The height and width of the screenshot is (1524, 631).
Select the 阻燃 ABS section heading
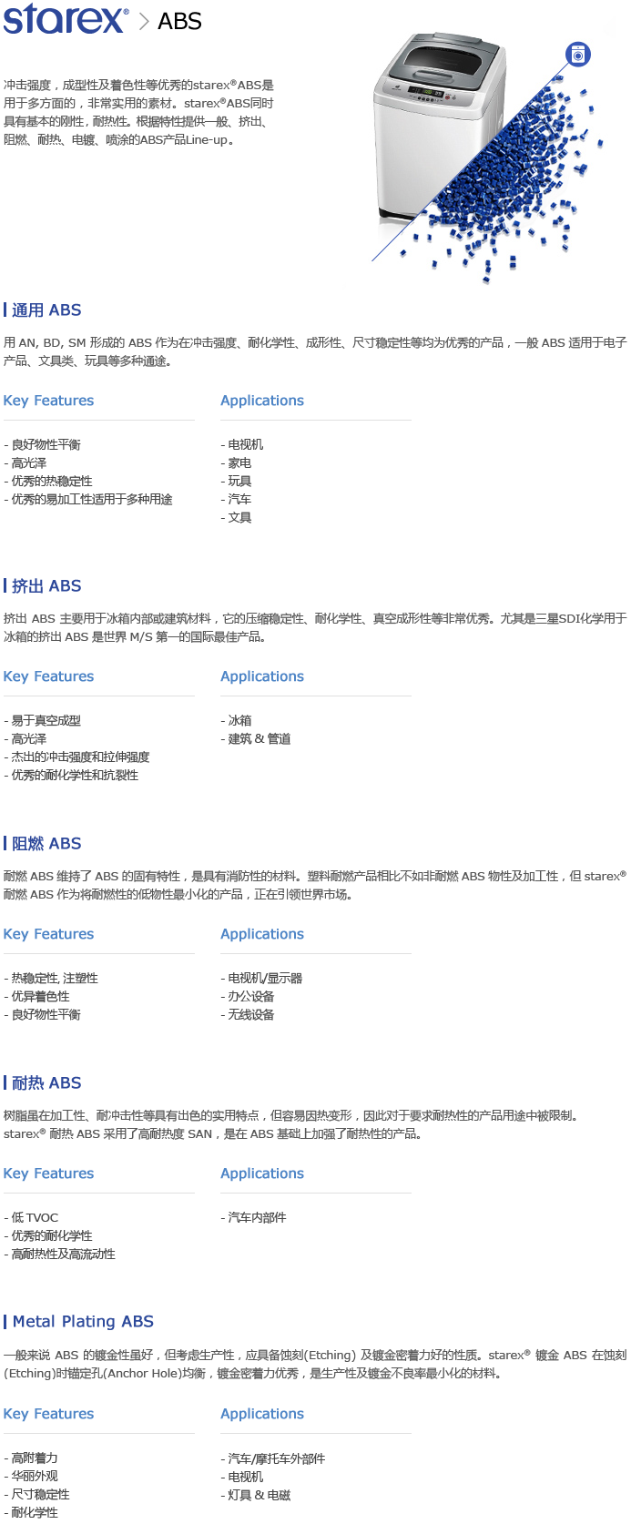tap(46, 844)
